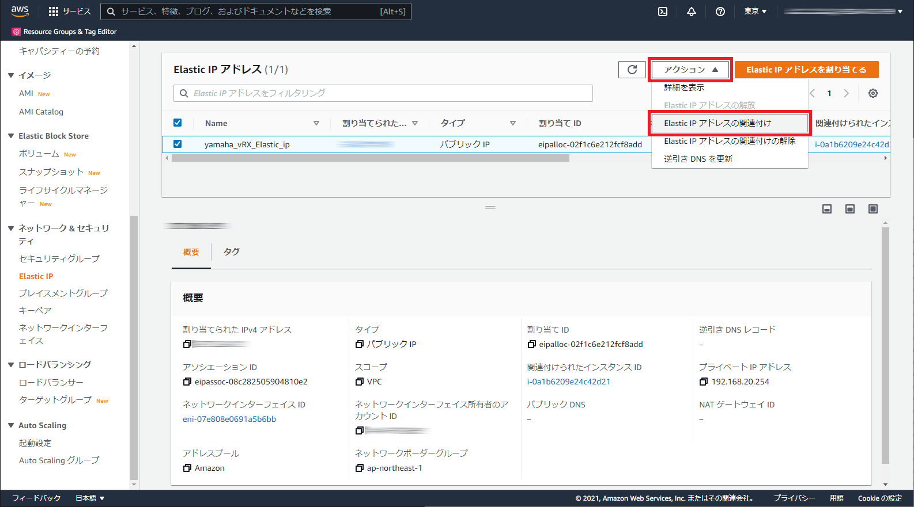
Task: Collapse the Elastic Block Store section
Action: 11,136
